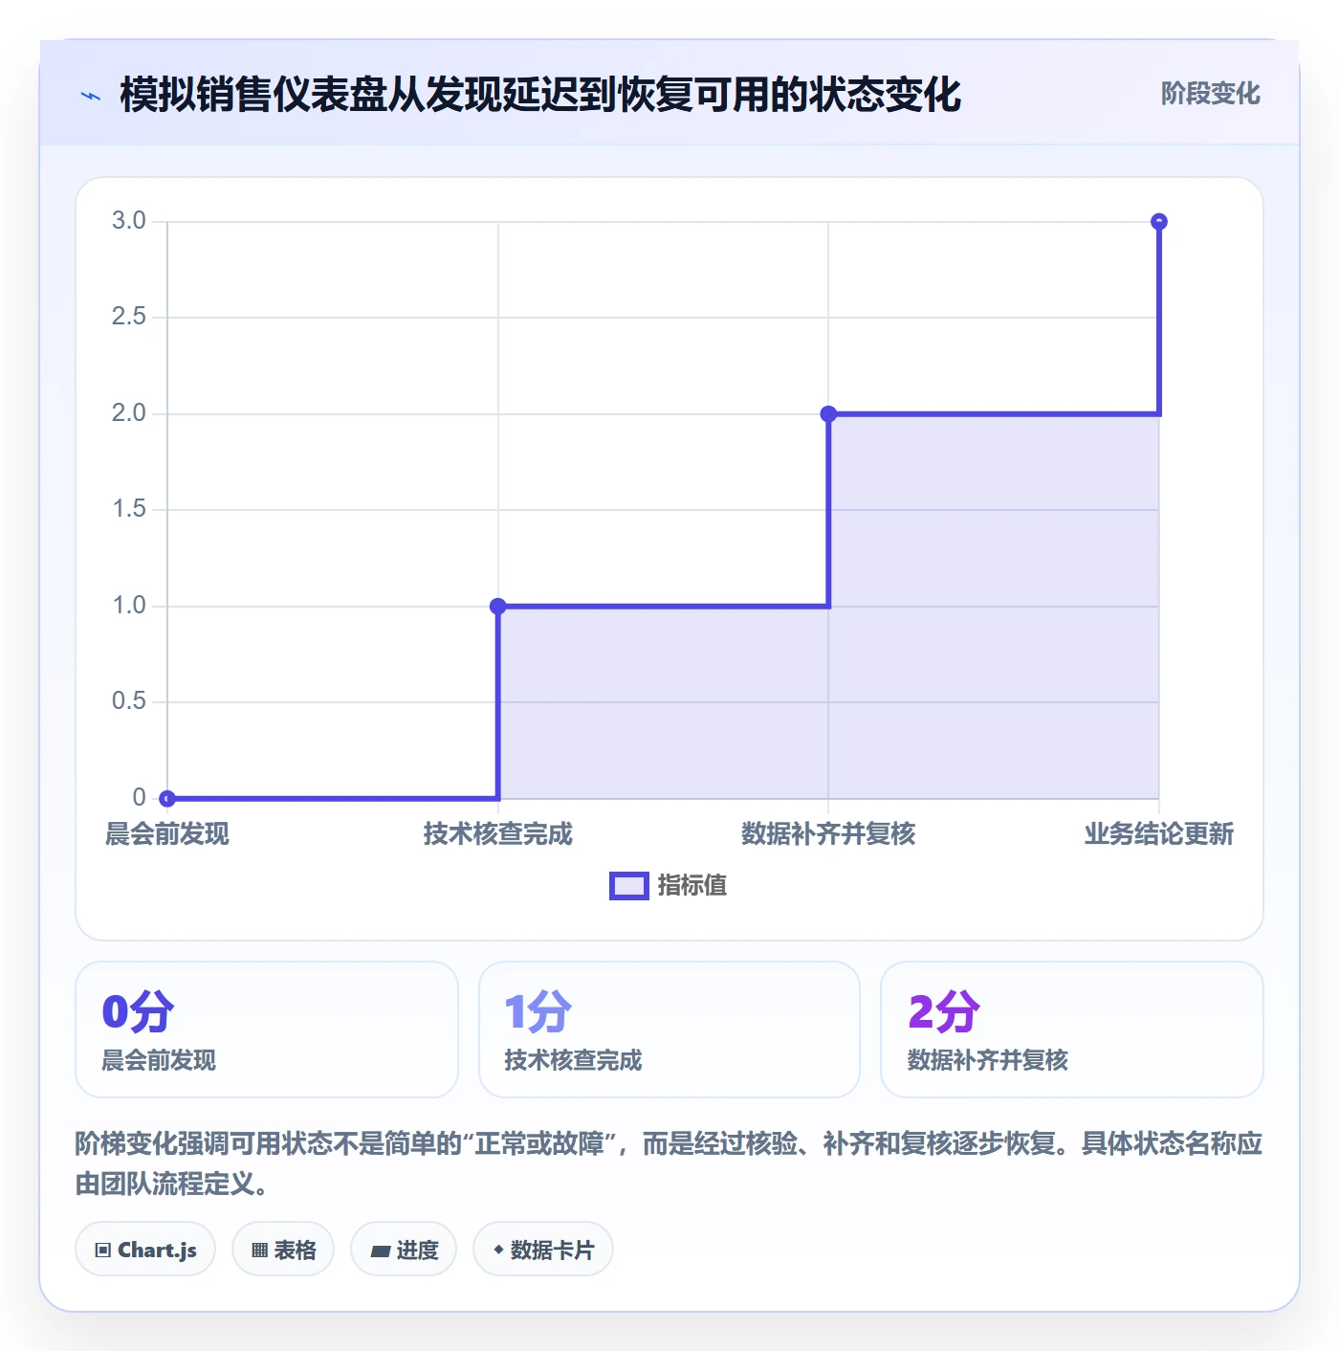Viewport: 1339px width, 1351px height.
Task: Click the 数据卡片 tag
Action: [543, 1249]
